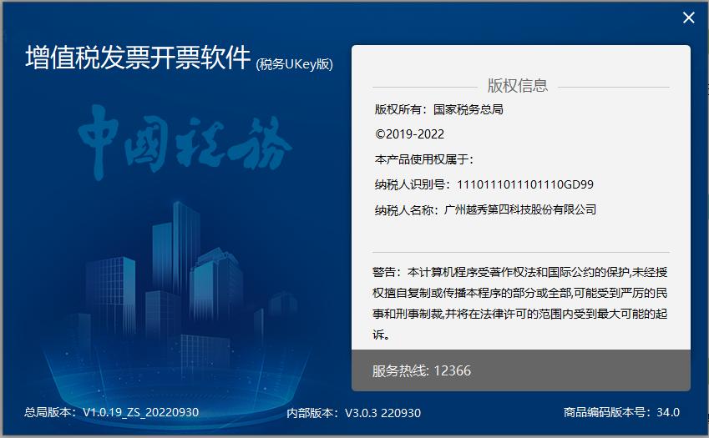Click 内部版本 V3.0.3 220930 text
The image size is (709, 438).
(x=353, y=413)
